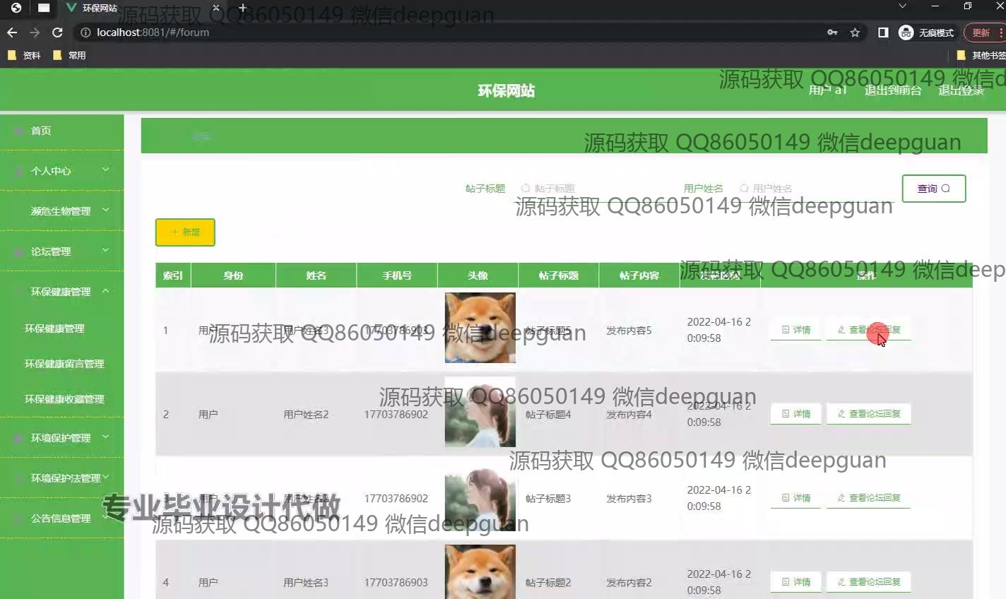Open a new browser tab
Screen dimensions: 1006x599
(x=242, y=8)
